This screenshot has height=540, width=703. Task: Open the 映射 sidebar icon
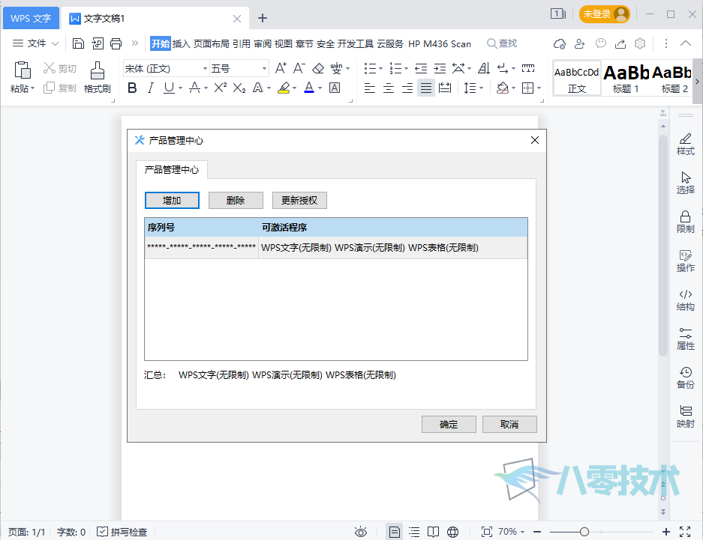(686, 417)
